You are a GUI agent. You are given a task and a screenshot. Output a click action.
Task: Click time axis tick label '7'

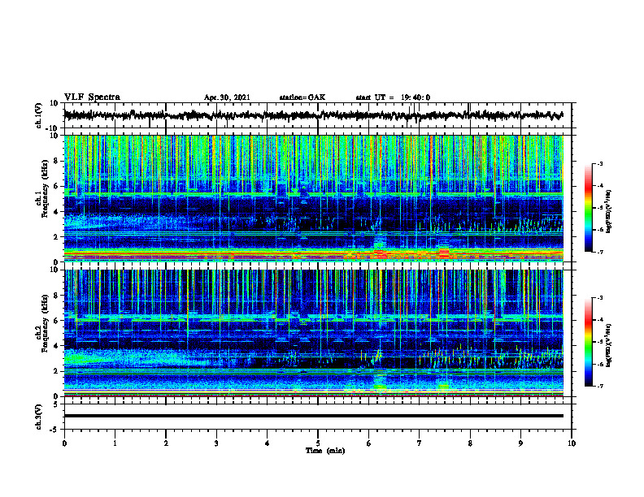point(420,443)
